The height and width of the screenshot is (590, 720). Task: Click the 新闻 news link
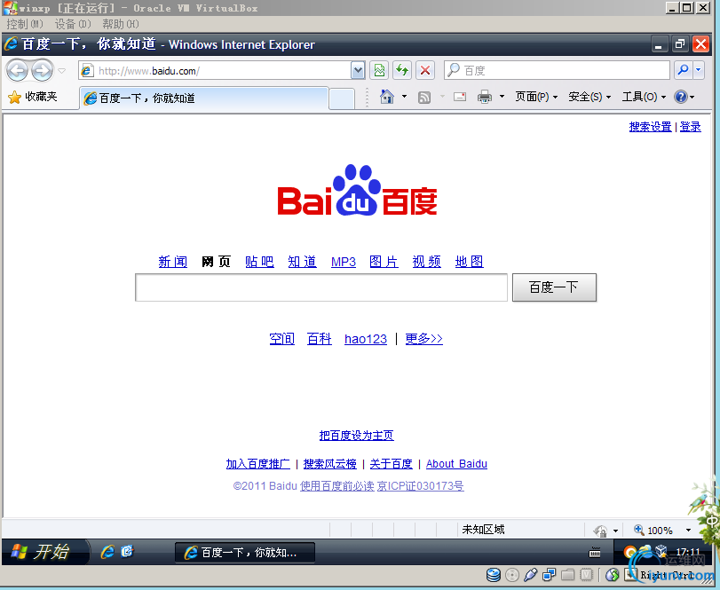click(172, 262)
